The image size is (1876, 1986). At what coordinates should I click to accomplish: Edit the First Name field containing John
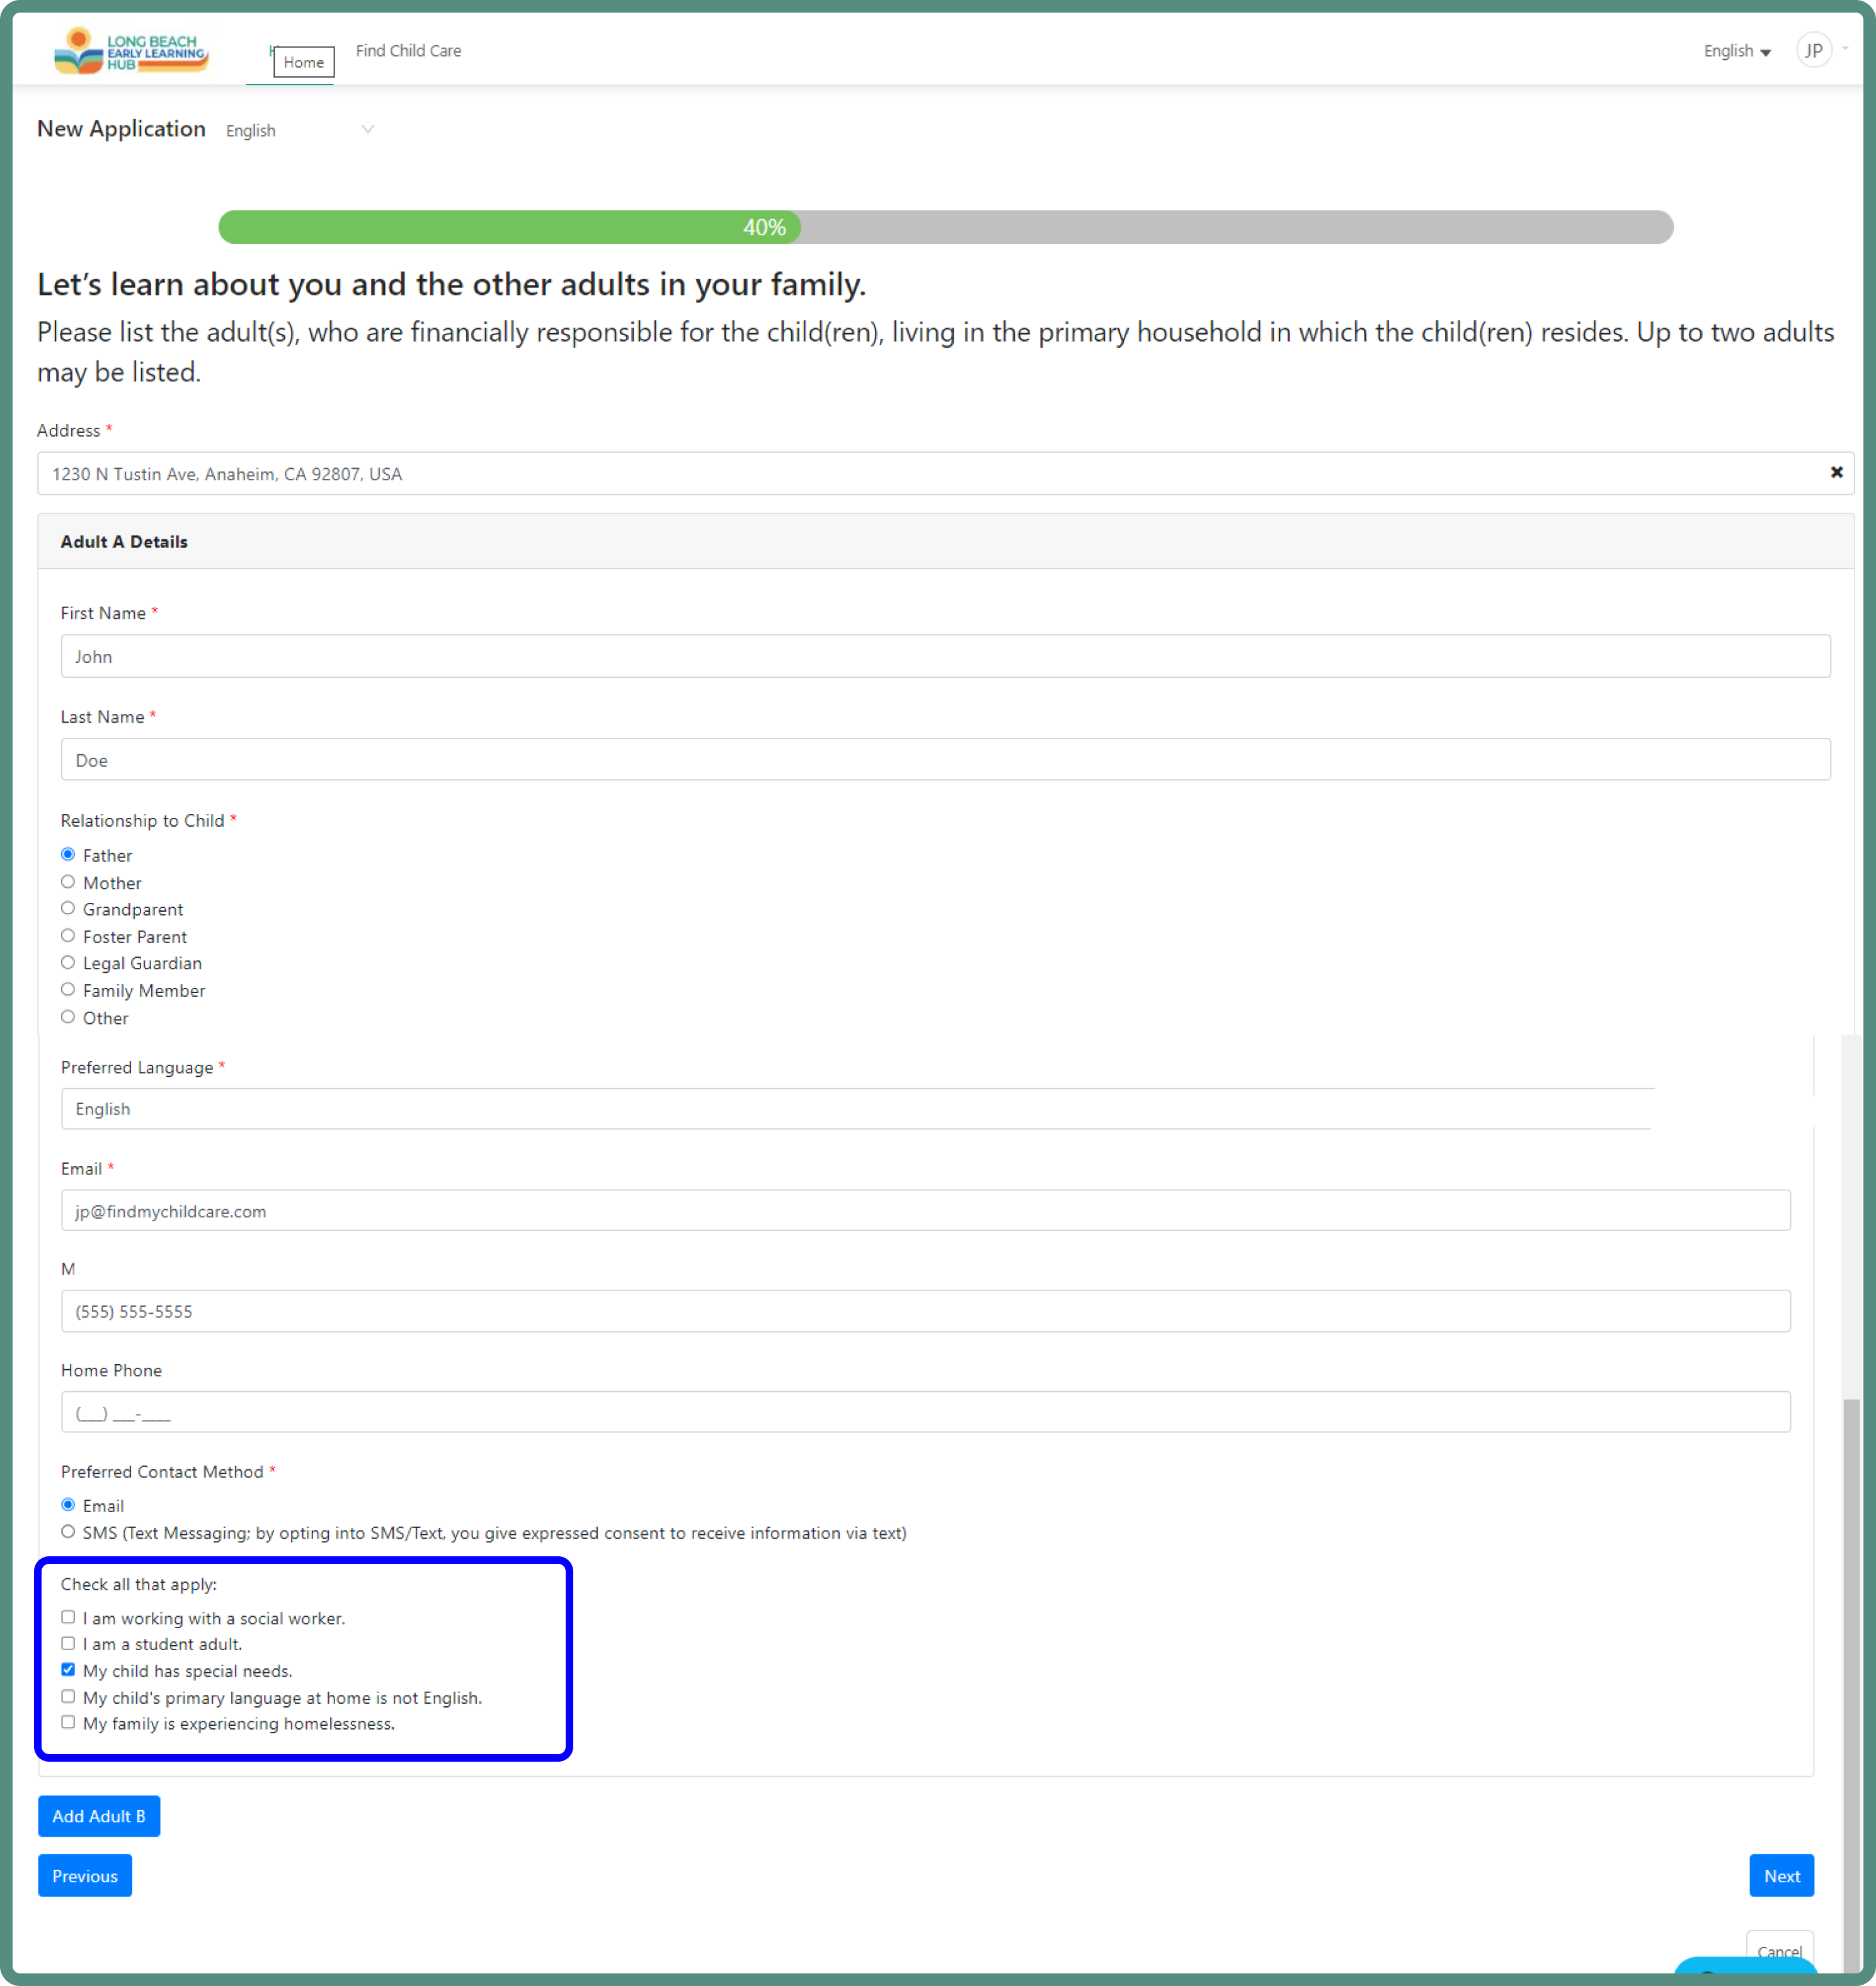[x=945, y=656]
